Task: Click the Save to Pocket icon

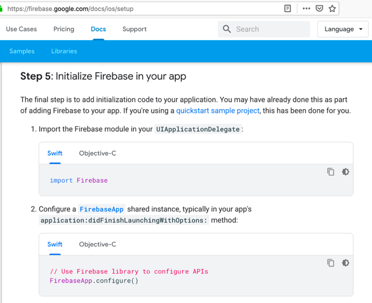Action: point(319,8)
